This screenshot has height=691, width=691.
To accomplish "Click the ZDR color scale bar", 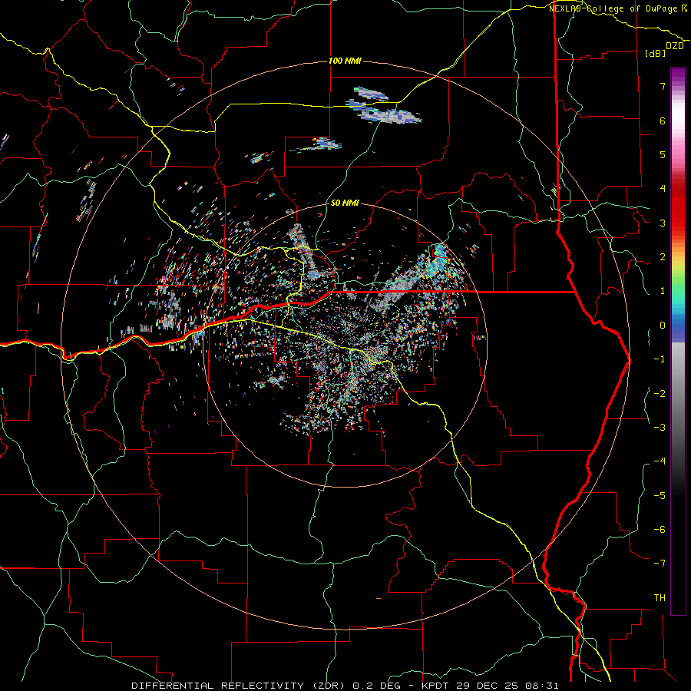I will coord(678,341).
